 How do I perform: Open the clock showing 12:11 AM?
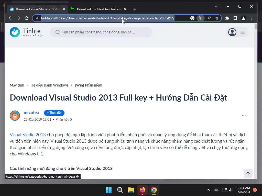243,190
